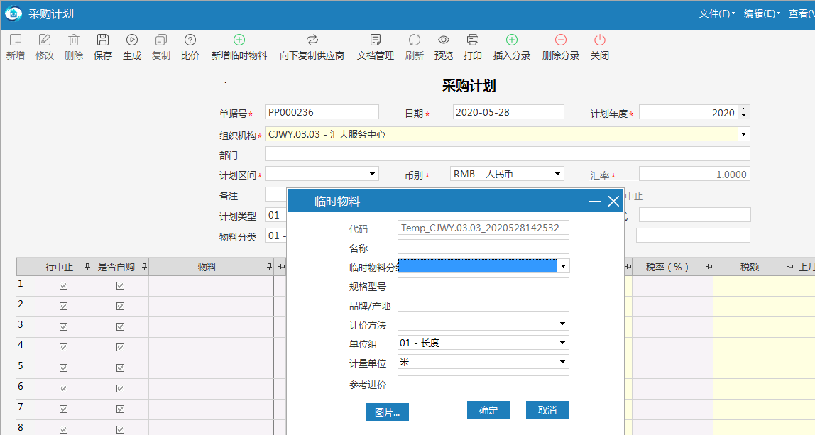Open the 编辑(E) menu

pos(762,14)
